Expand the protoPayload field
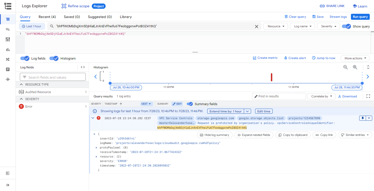Screen dimensions: 374x191 pos(97,148)
